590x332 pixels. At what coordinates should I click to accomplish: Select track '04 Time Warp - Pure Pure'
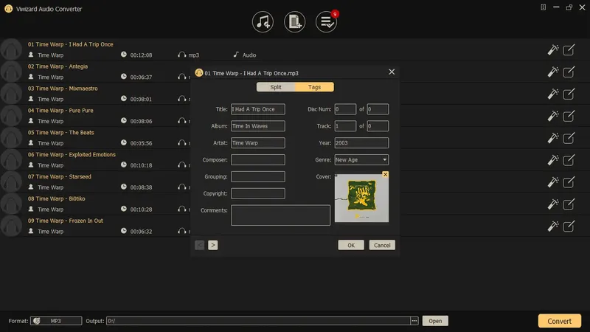pos(60,110)
